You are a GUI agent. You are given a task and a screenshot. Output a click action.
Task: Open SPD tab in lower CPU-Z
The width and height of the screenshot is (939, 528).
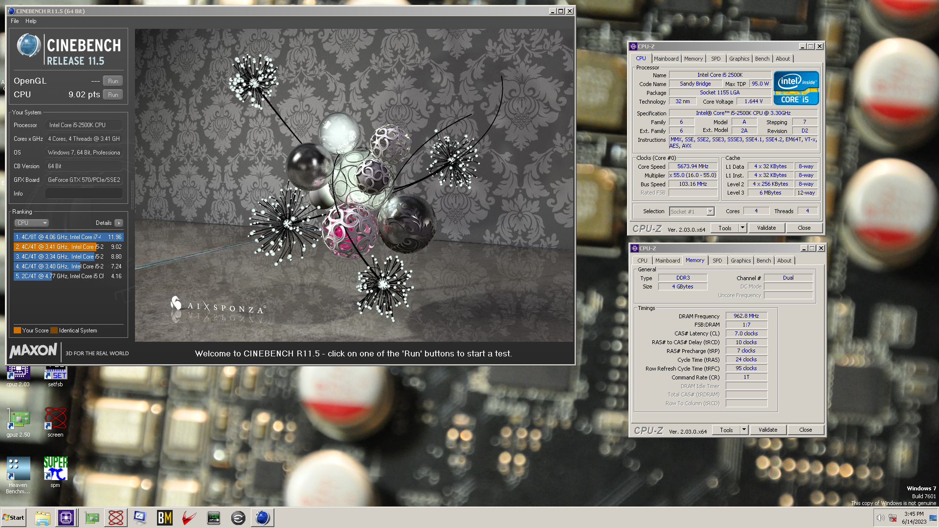pos(717,261)
